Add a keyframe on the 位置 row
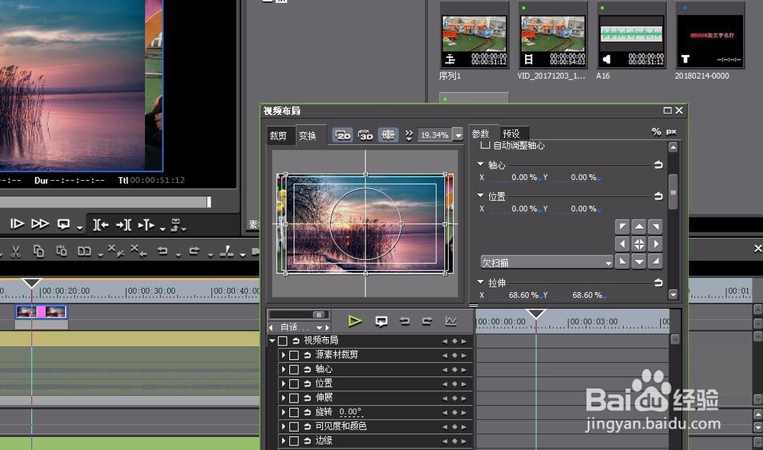Screen dimensions: 763x450 point(455,384)
